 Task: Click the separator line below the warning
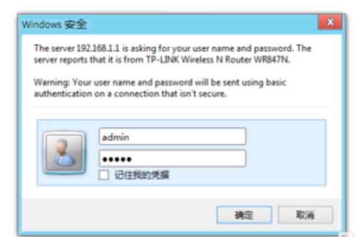coord(181,107)
